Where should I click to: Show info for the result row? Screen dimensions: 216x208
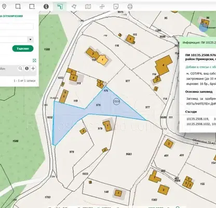[x=26, y=68]
